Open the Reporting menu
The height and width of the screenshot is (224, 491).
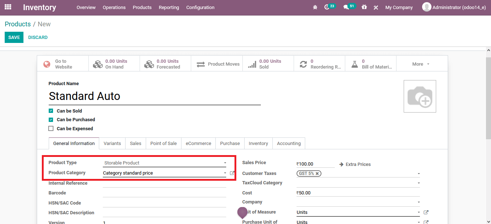coord(169,7)
